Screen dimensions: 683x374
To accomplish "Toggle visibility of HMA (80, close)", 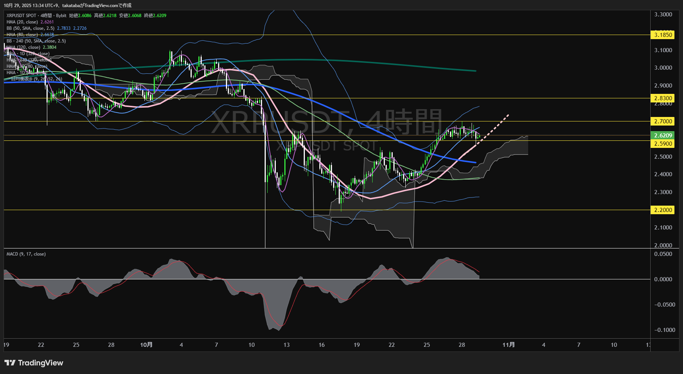I will [22, 34].
